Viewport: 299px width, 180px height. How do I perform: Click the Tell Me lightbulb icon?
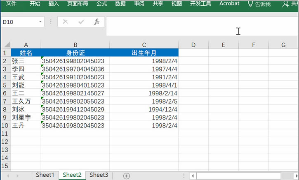click(250, 4)
